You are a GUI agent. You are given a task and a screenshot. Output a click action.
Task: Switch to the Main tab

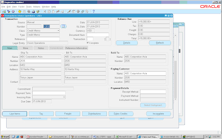tap(10, 48)
